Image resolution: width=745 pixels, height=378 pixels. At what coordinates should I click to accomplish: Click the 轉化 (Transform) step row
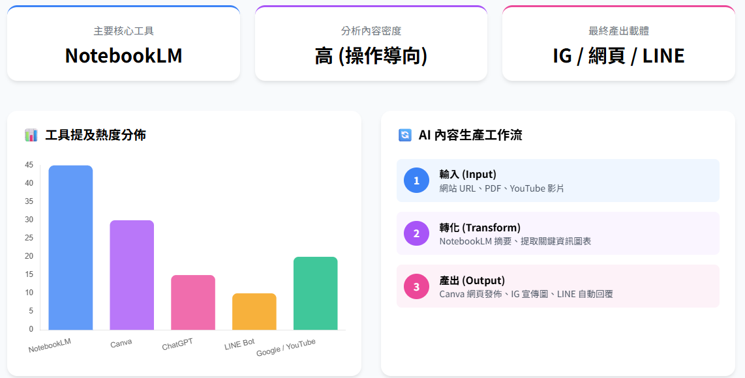pos(558,233)
